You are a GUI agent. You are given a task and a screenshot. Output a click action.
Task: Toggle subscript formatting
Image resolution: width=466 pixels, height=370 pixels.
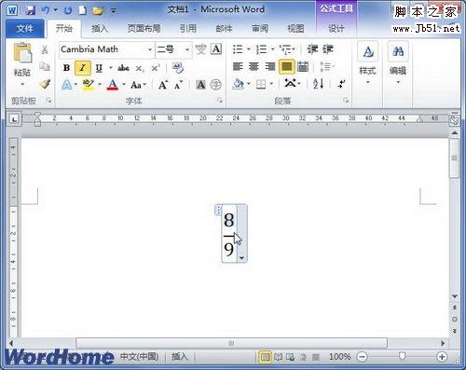click(140, 68)
